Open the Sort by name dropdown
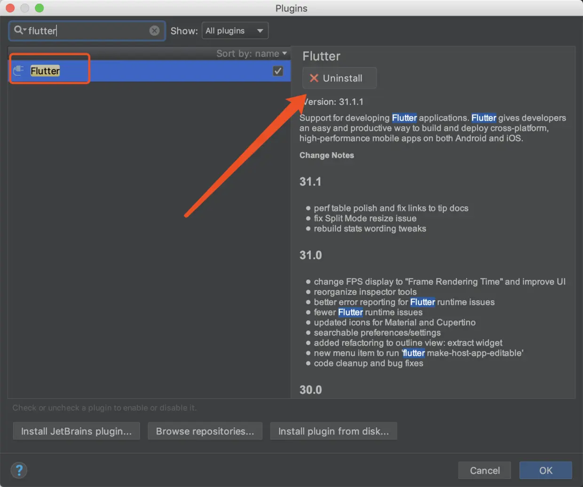The height and width of the screenshot is (487, 583). click(252, 54)
